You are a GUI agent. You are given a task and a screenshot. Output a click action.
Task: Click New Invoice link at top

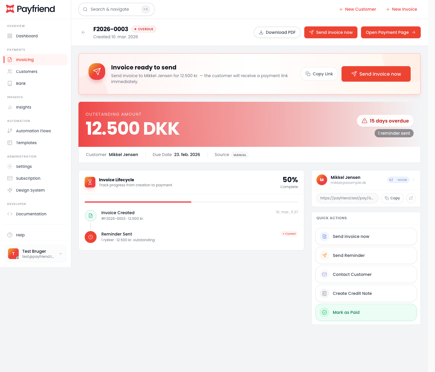pos(401,9)
